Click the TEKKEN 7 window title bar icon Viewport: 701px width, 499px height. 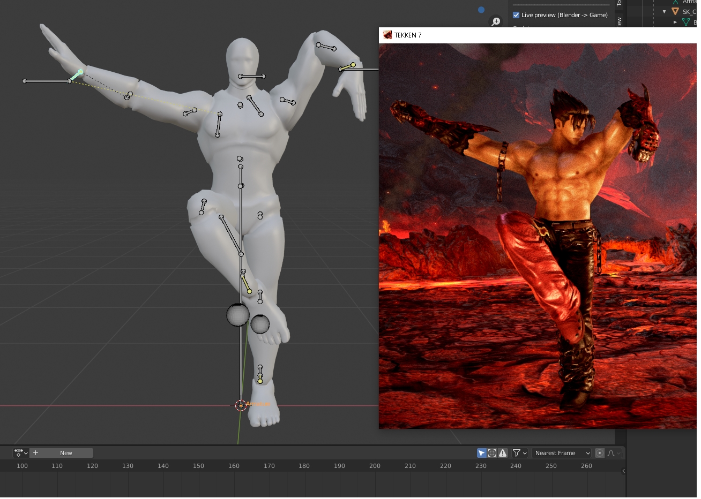(387, 35)
